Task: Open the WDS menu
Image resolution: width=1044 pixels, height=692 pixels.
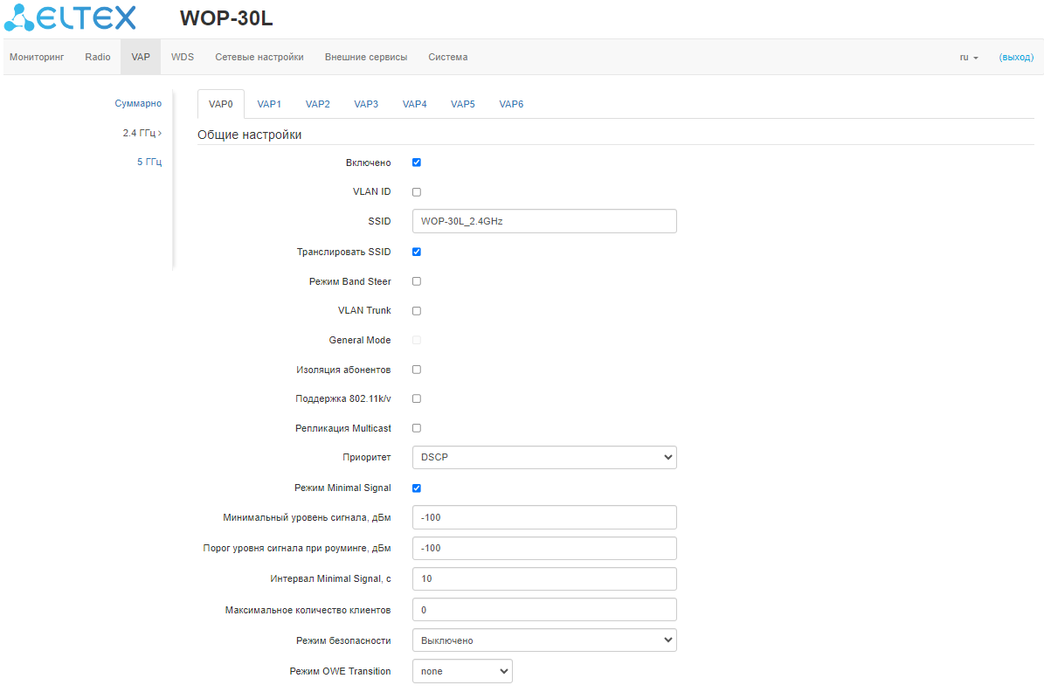Action: (x=183, y=58)
